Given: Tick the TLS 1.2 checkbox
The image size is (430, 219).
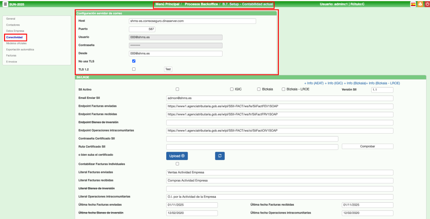Looking at the screenshot, I should point(134,69).
